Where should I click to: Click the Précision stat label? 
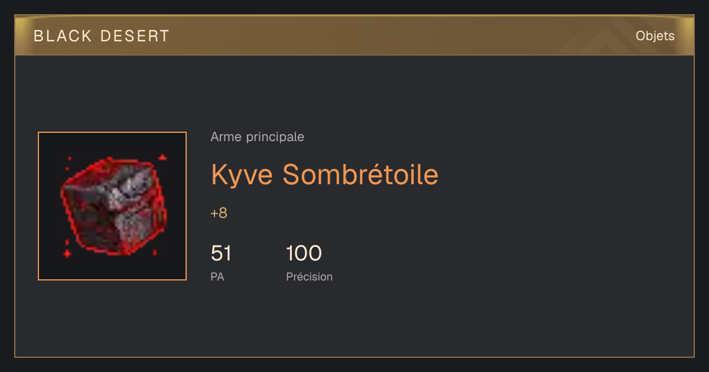(309, 276)
